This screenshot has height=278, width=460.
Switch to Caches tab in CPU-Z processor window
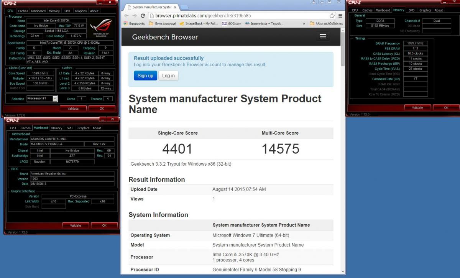click(23, 11)
